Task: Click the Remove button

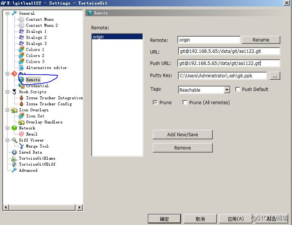Action: (183, 148)
